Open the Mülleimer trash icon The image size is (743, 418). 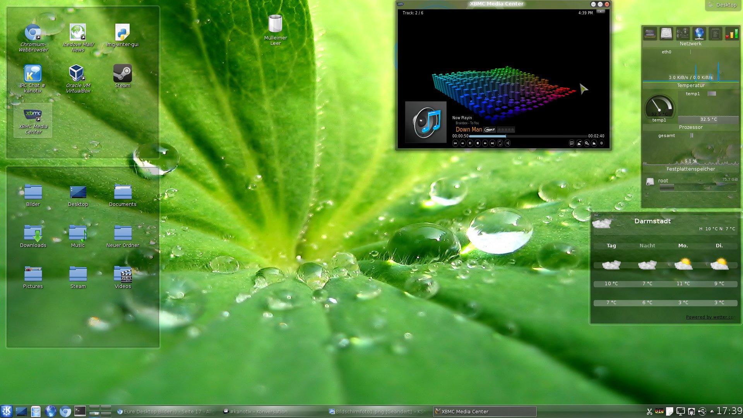point(275,24)
